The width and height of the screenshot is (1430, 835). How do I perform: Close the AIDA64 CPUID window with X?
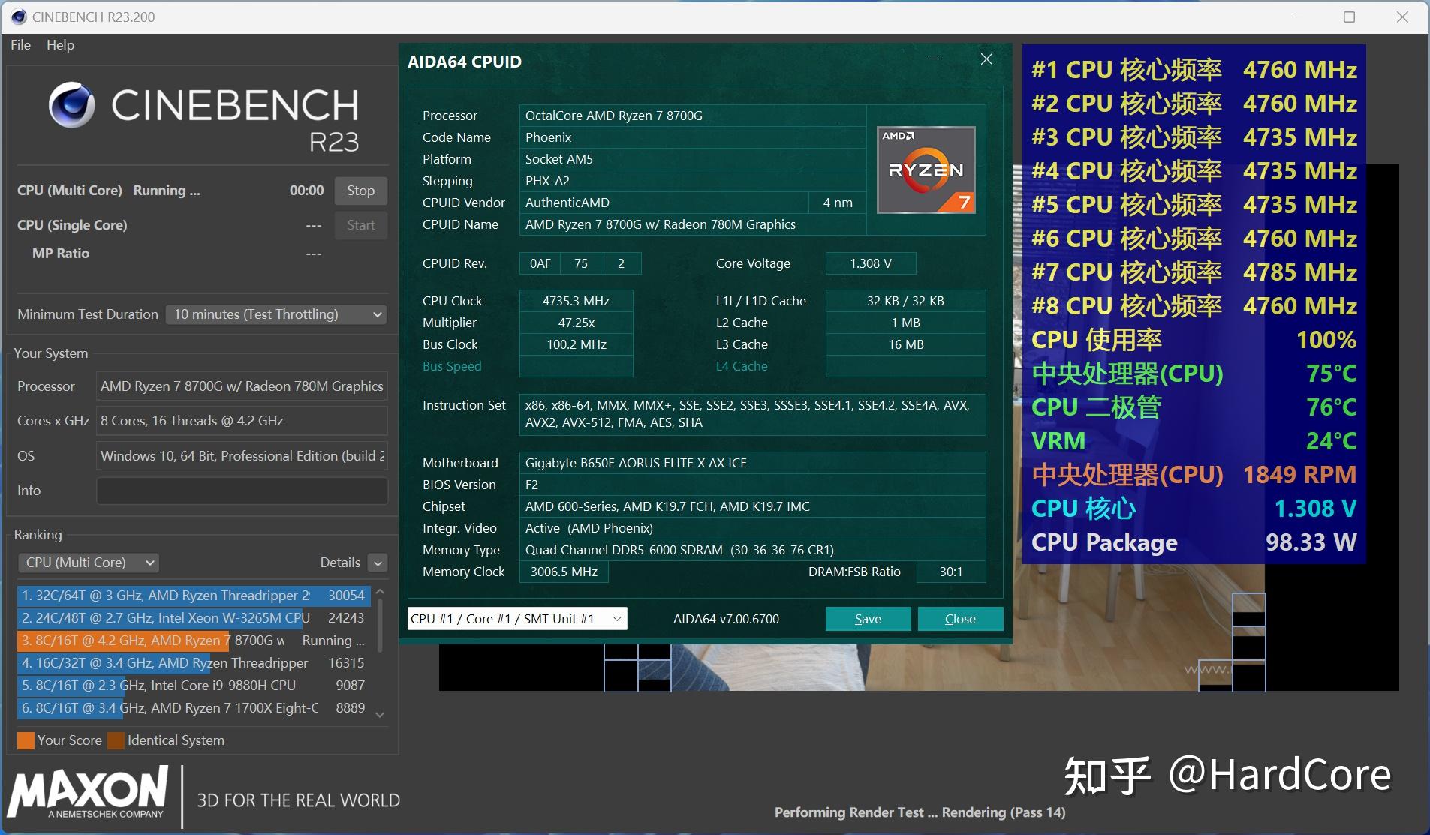(x=986, y=59)
